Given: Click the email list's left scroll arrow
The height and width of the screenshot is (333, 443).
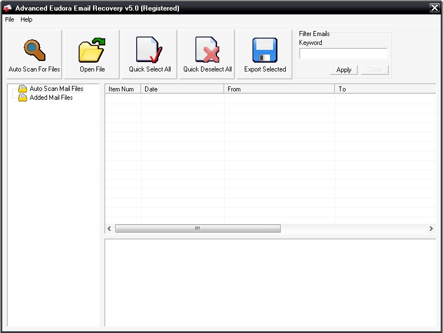Looking at the screenshot, I should click(x=109, y=228).
